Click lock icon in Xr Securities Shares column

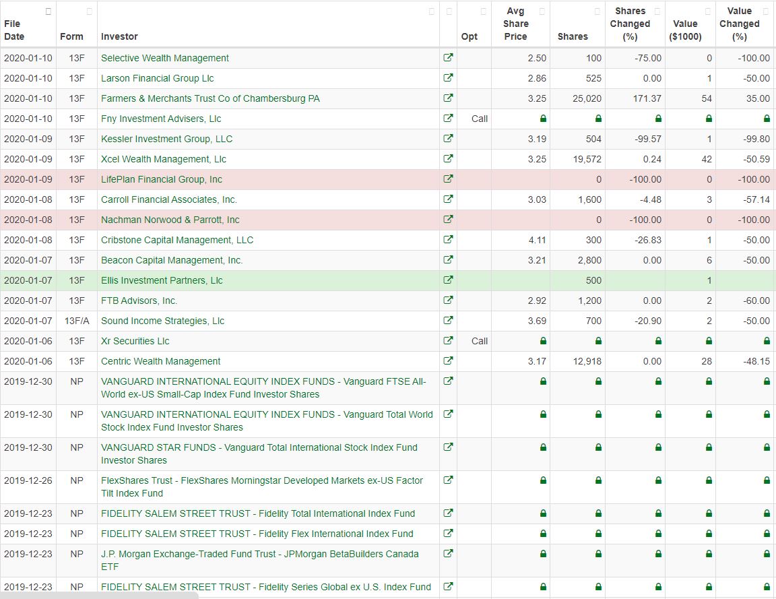pyautogui.click(x=598, y=340)
